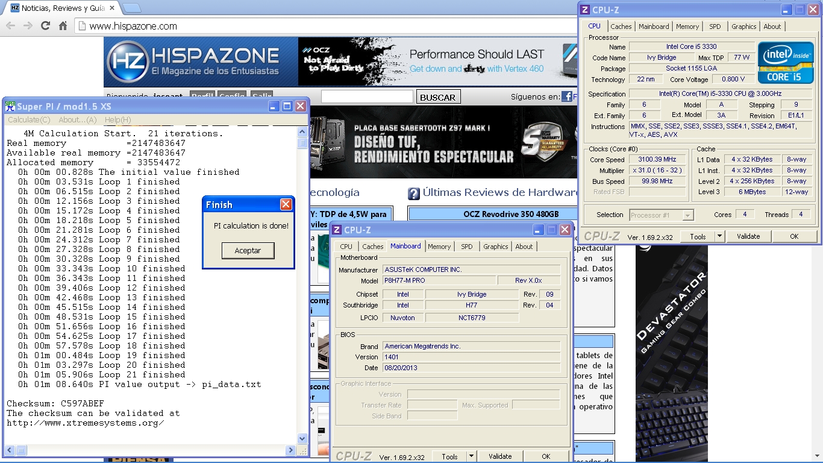Click the Super PI vertical scrollbar down arrow
This screenshot has width=823, height=463.
point(302,438)
